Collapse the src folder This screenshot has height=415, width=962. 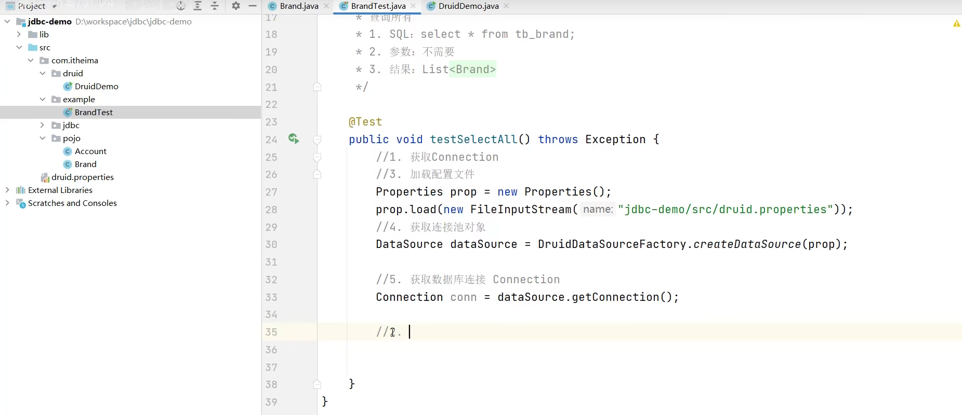click(19, 47)
